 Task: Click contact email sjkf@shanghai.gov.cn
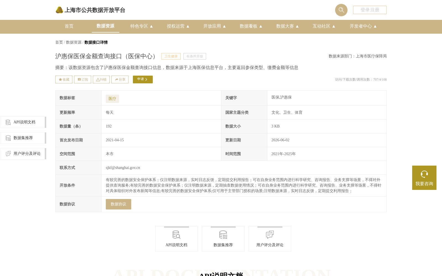(123, 168)
